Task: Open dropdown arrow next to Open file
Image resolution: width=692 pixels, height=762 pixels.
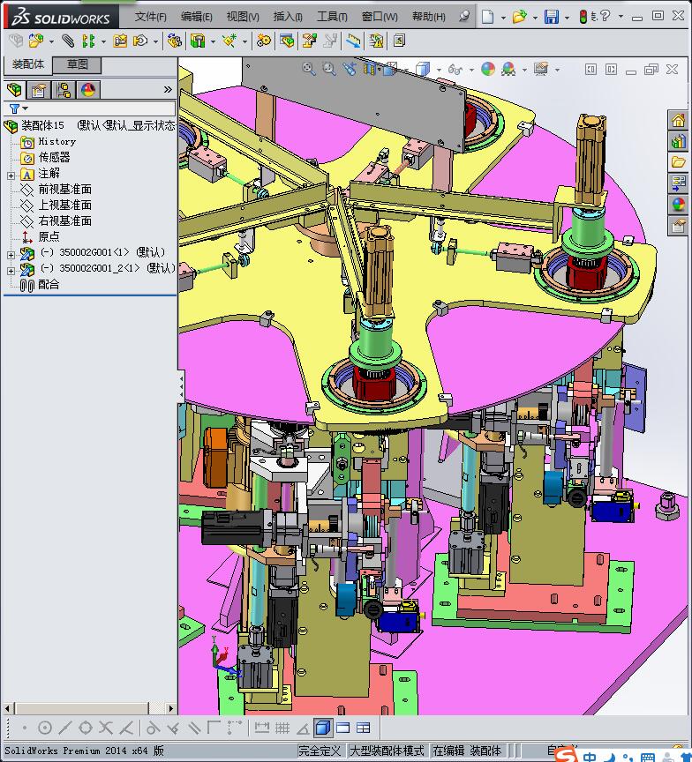Action: click(535, 18)
